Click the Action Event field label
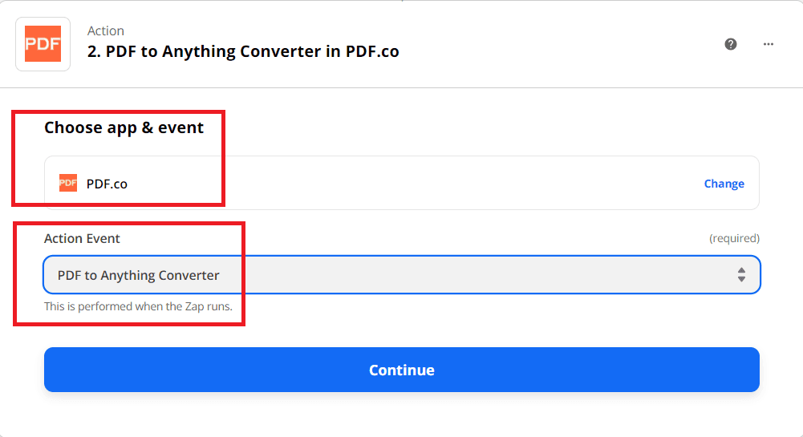The image size is (803, 437). (82, 238)
